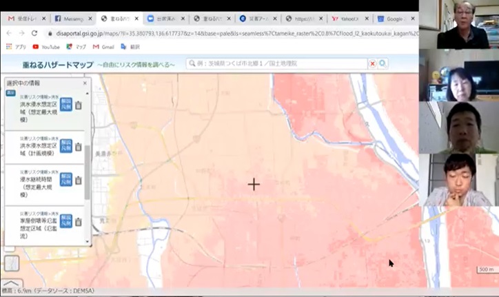The width and height of the screenshot is (499, 297).
Task: Open the YouTube bookmark
Action: tap(46, 47)
